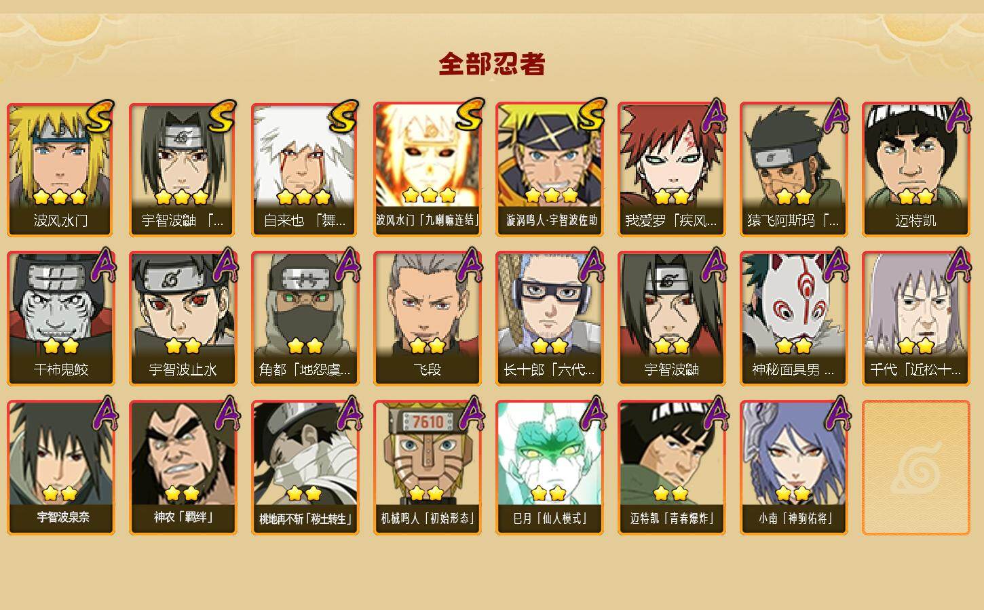Open the 小南「神驹佑将」 card

coord(794,468)
